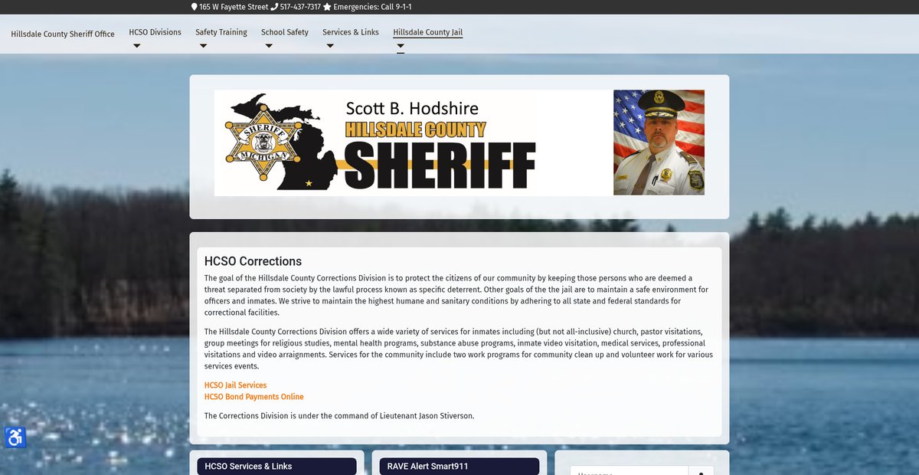This screenshot has height=475, width=919.
Task: Click the HCSO Corrections heading
Action: (253, 261)
